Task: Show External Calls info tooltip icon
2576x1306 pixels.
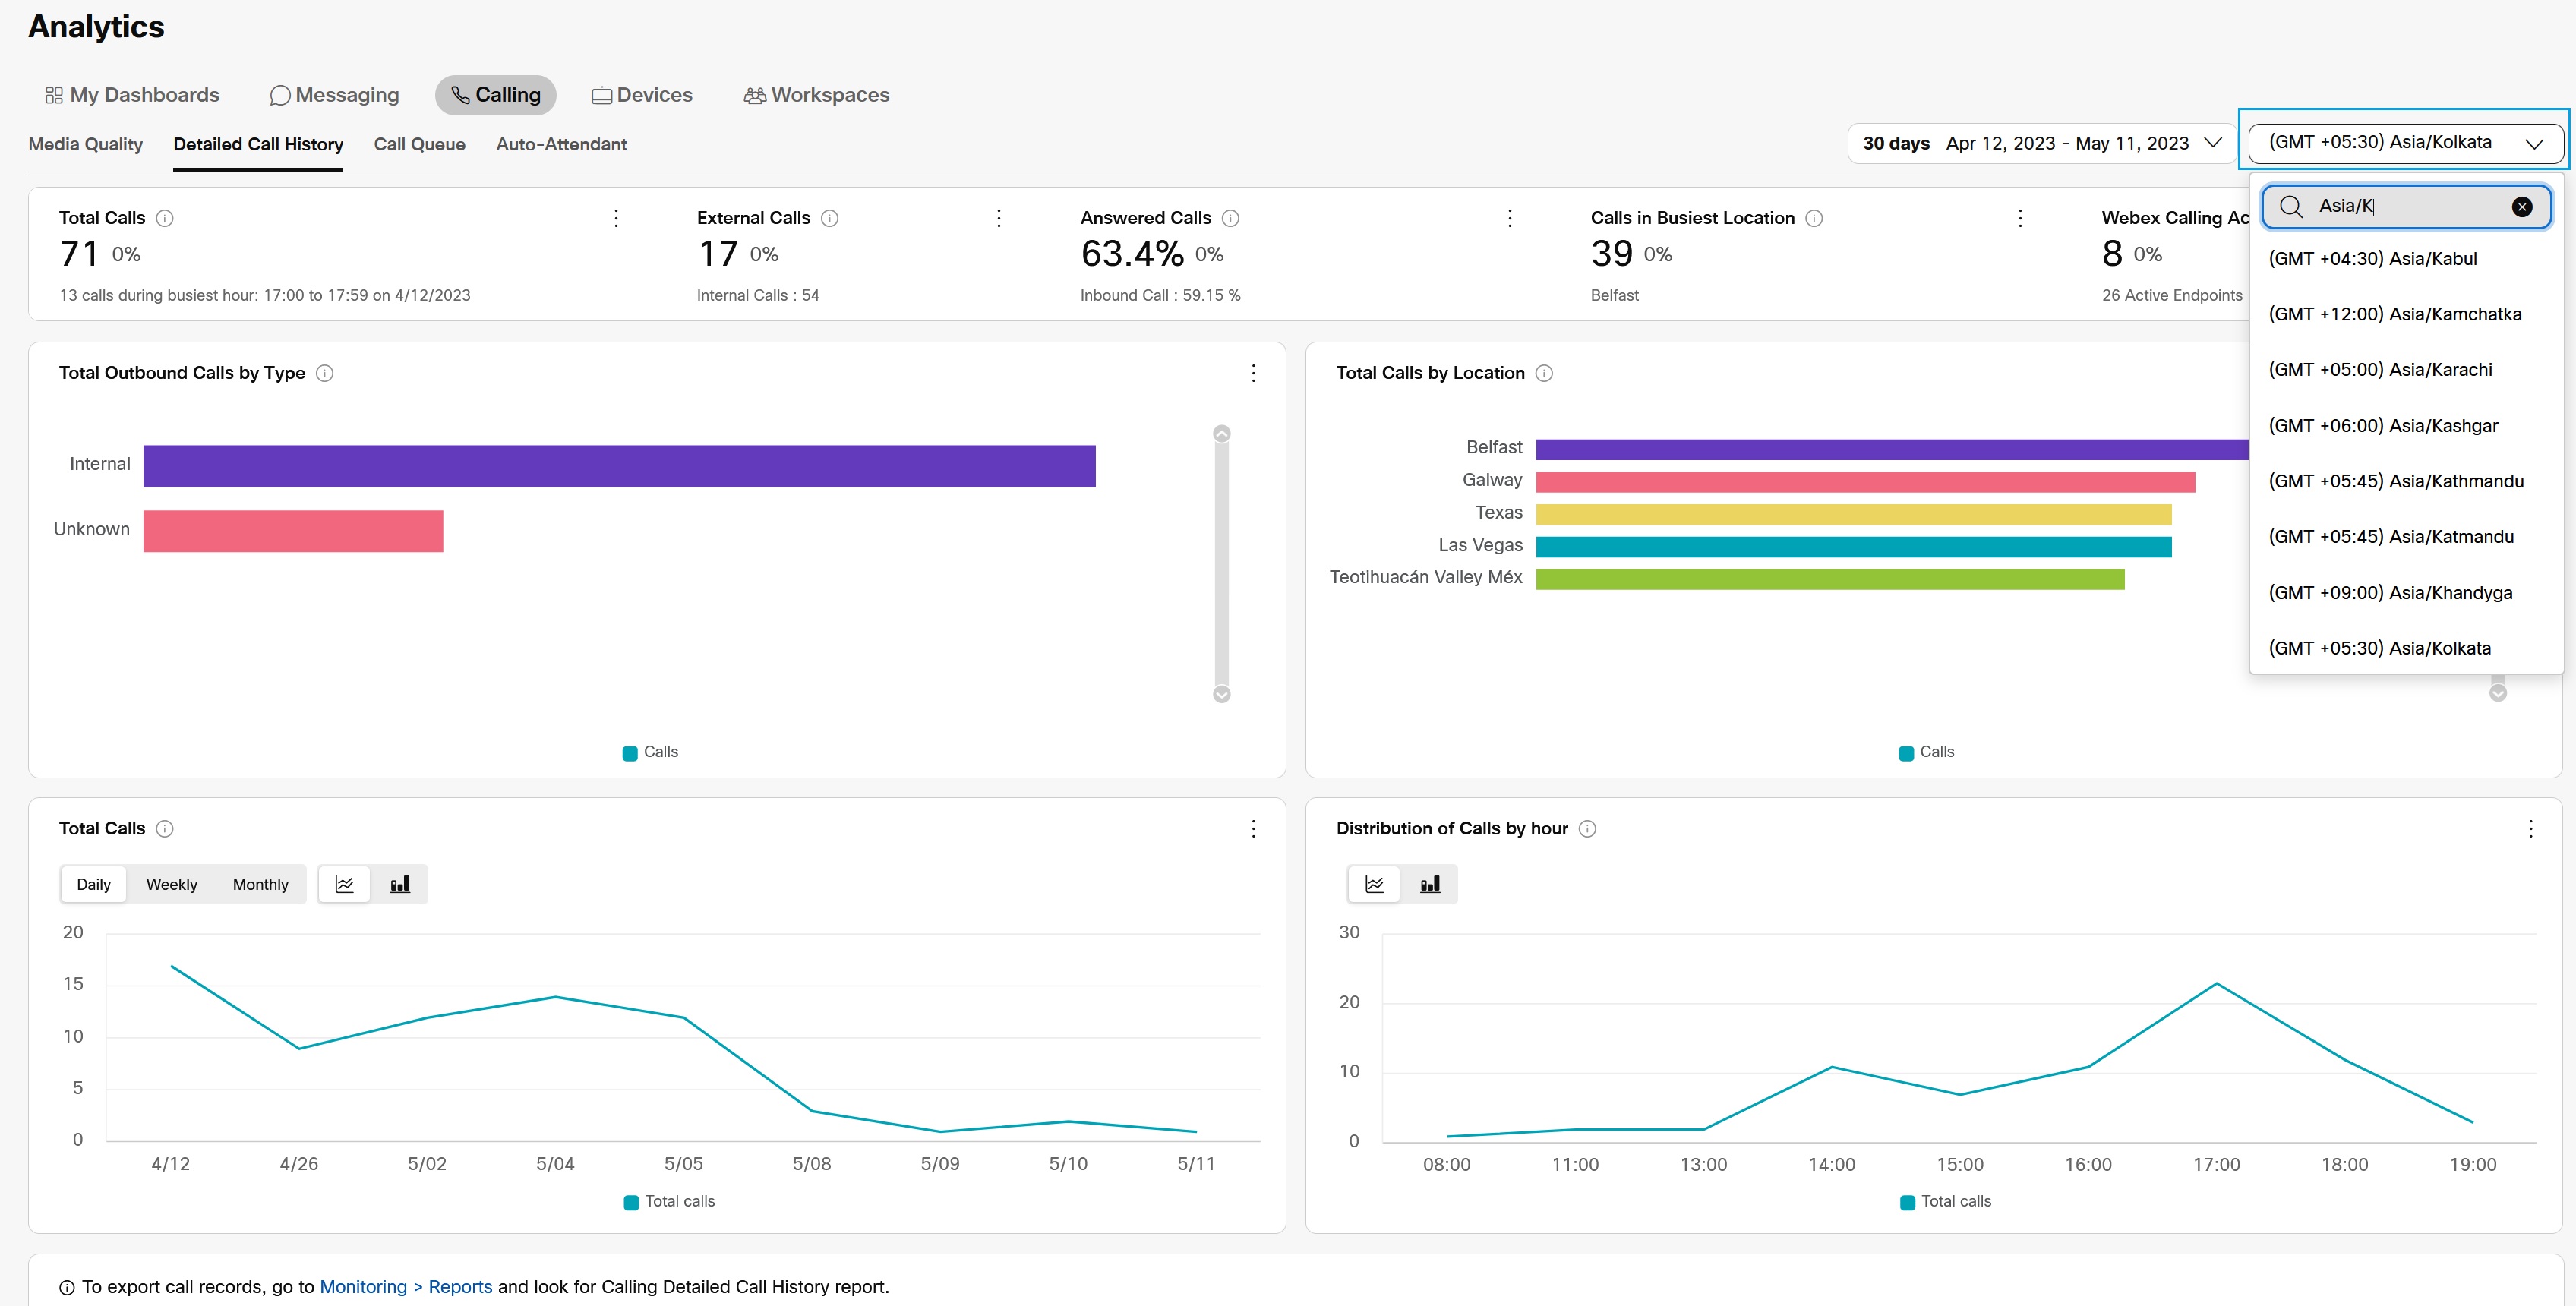Action: (x=830, y=218)
